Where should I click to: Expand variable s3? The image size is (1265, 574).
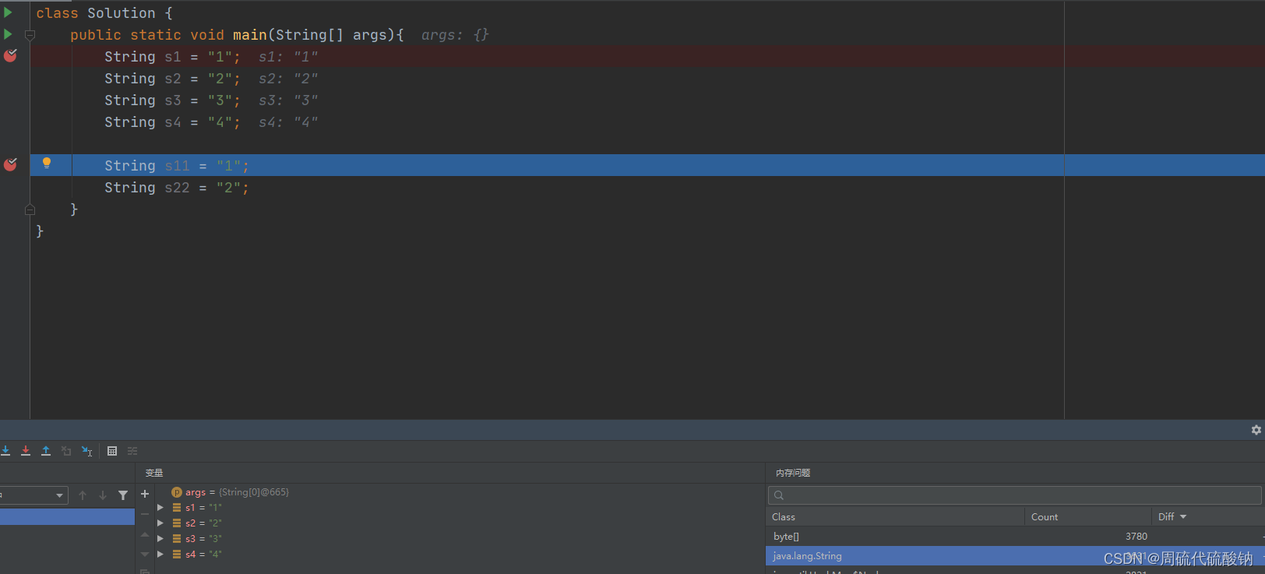click(x=160, y=539)
